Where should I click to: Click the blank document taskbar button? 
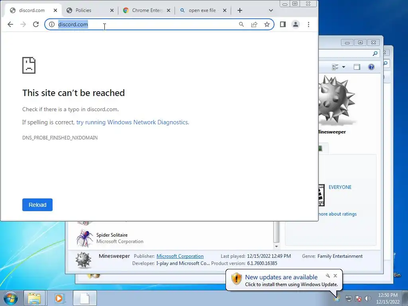tap(85, 298)
